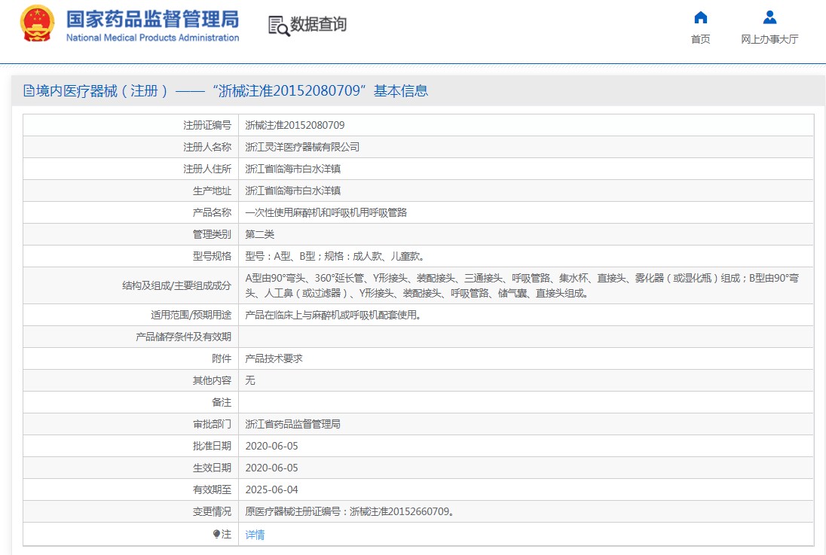Click the lightbulb icon next to 注
Screen dimensions: 826x555
(x=216, y=534)
